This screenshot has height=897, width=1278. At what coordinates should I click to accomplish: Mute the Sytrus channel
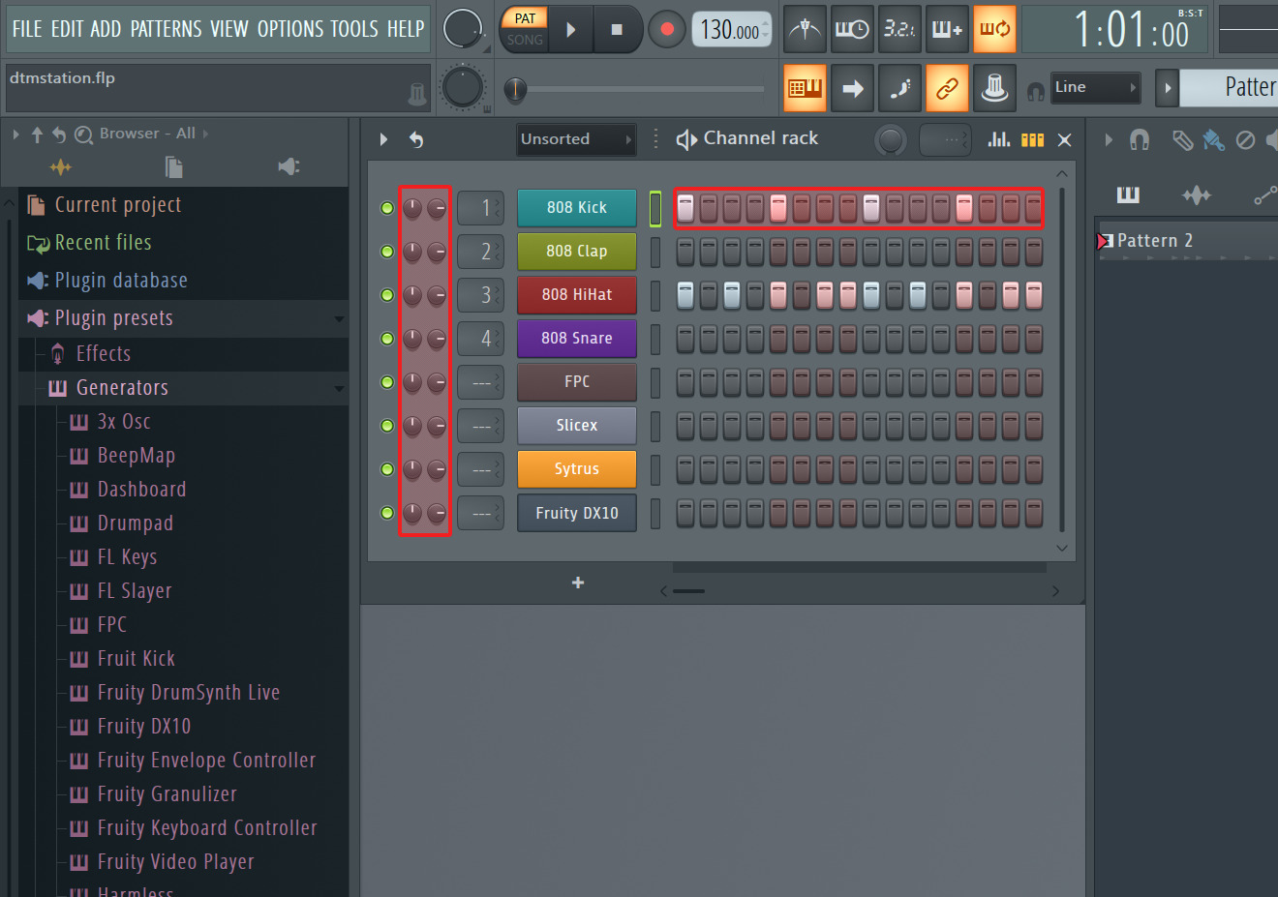click(387, 469)
